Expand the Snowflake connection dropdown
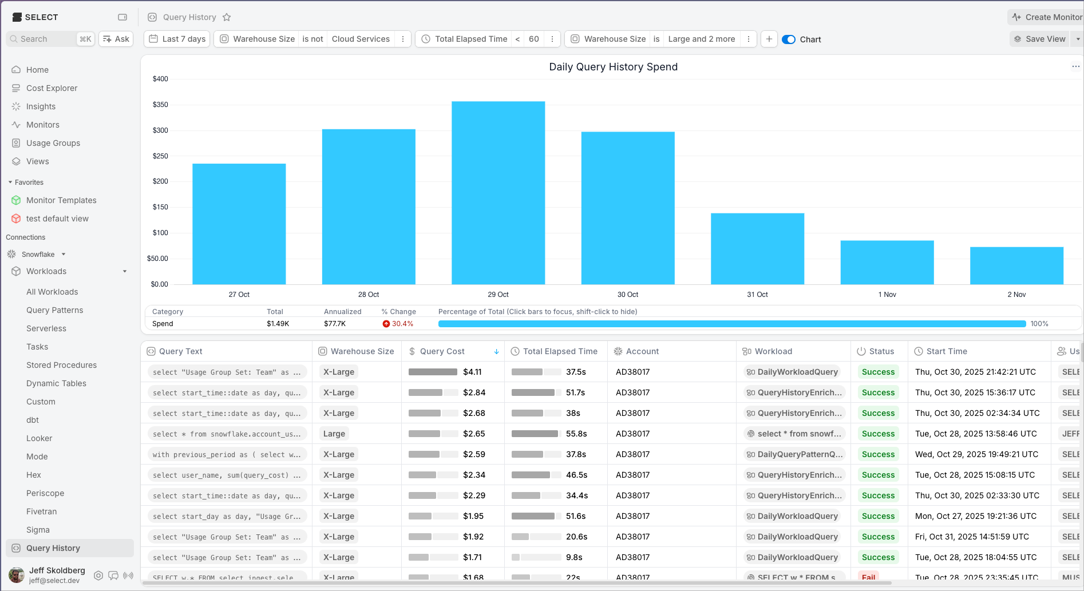This screenshot has width=1084, height=591. [x=64, y=255]
